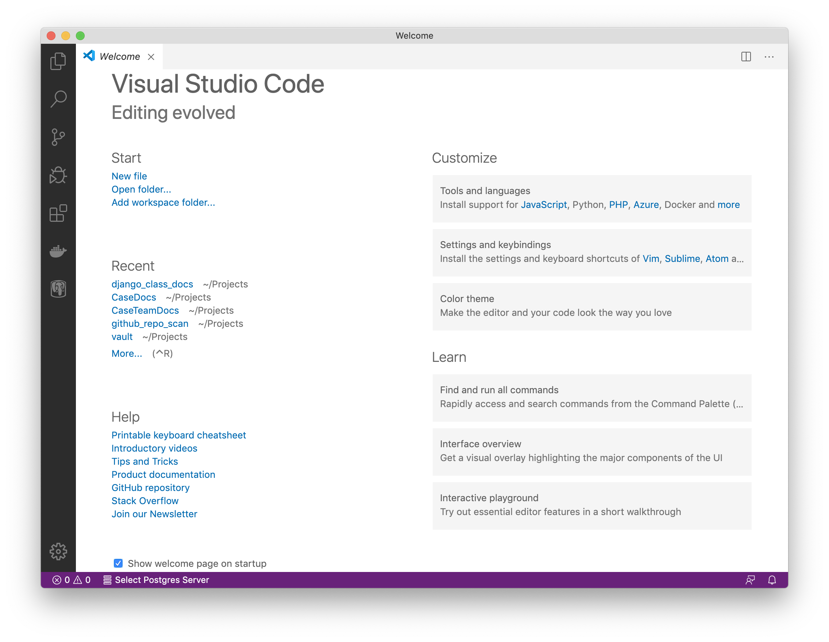Open the Explorer view in the sidebar
The height and width of the screenshot is (642, 829).
coord(58,61)
